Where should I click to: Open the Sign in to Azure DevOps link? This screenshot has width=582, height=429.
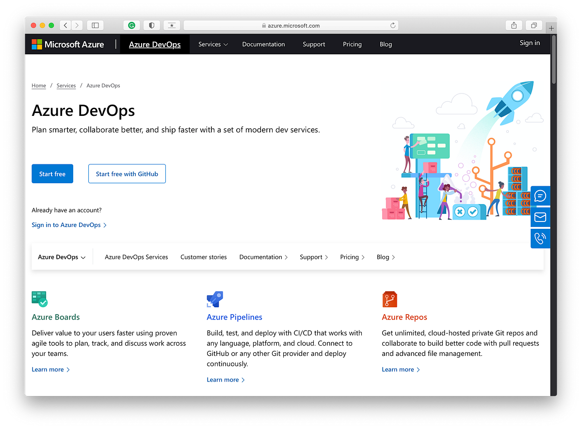coord(66,224)
